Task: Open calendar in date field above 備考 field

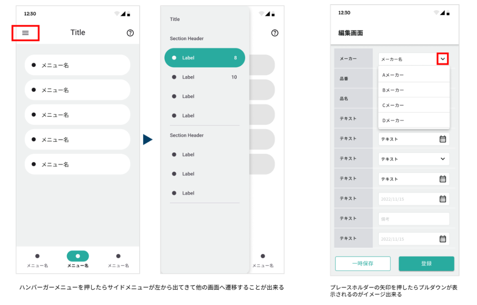Action: coord(443,199)
